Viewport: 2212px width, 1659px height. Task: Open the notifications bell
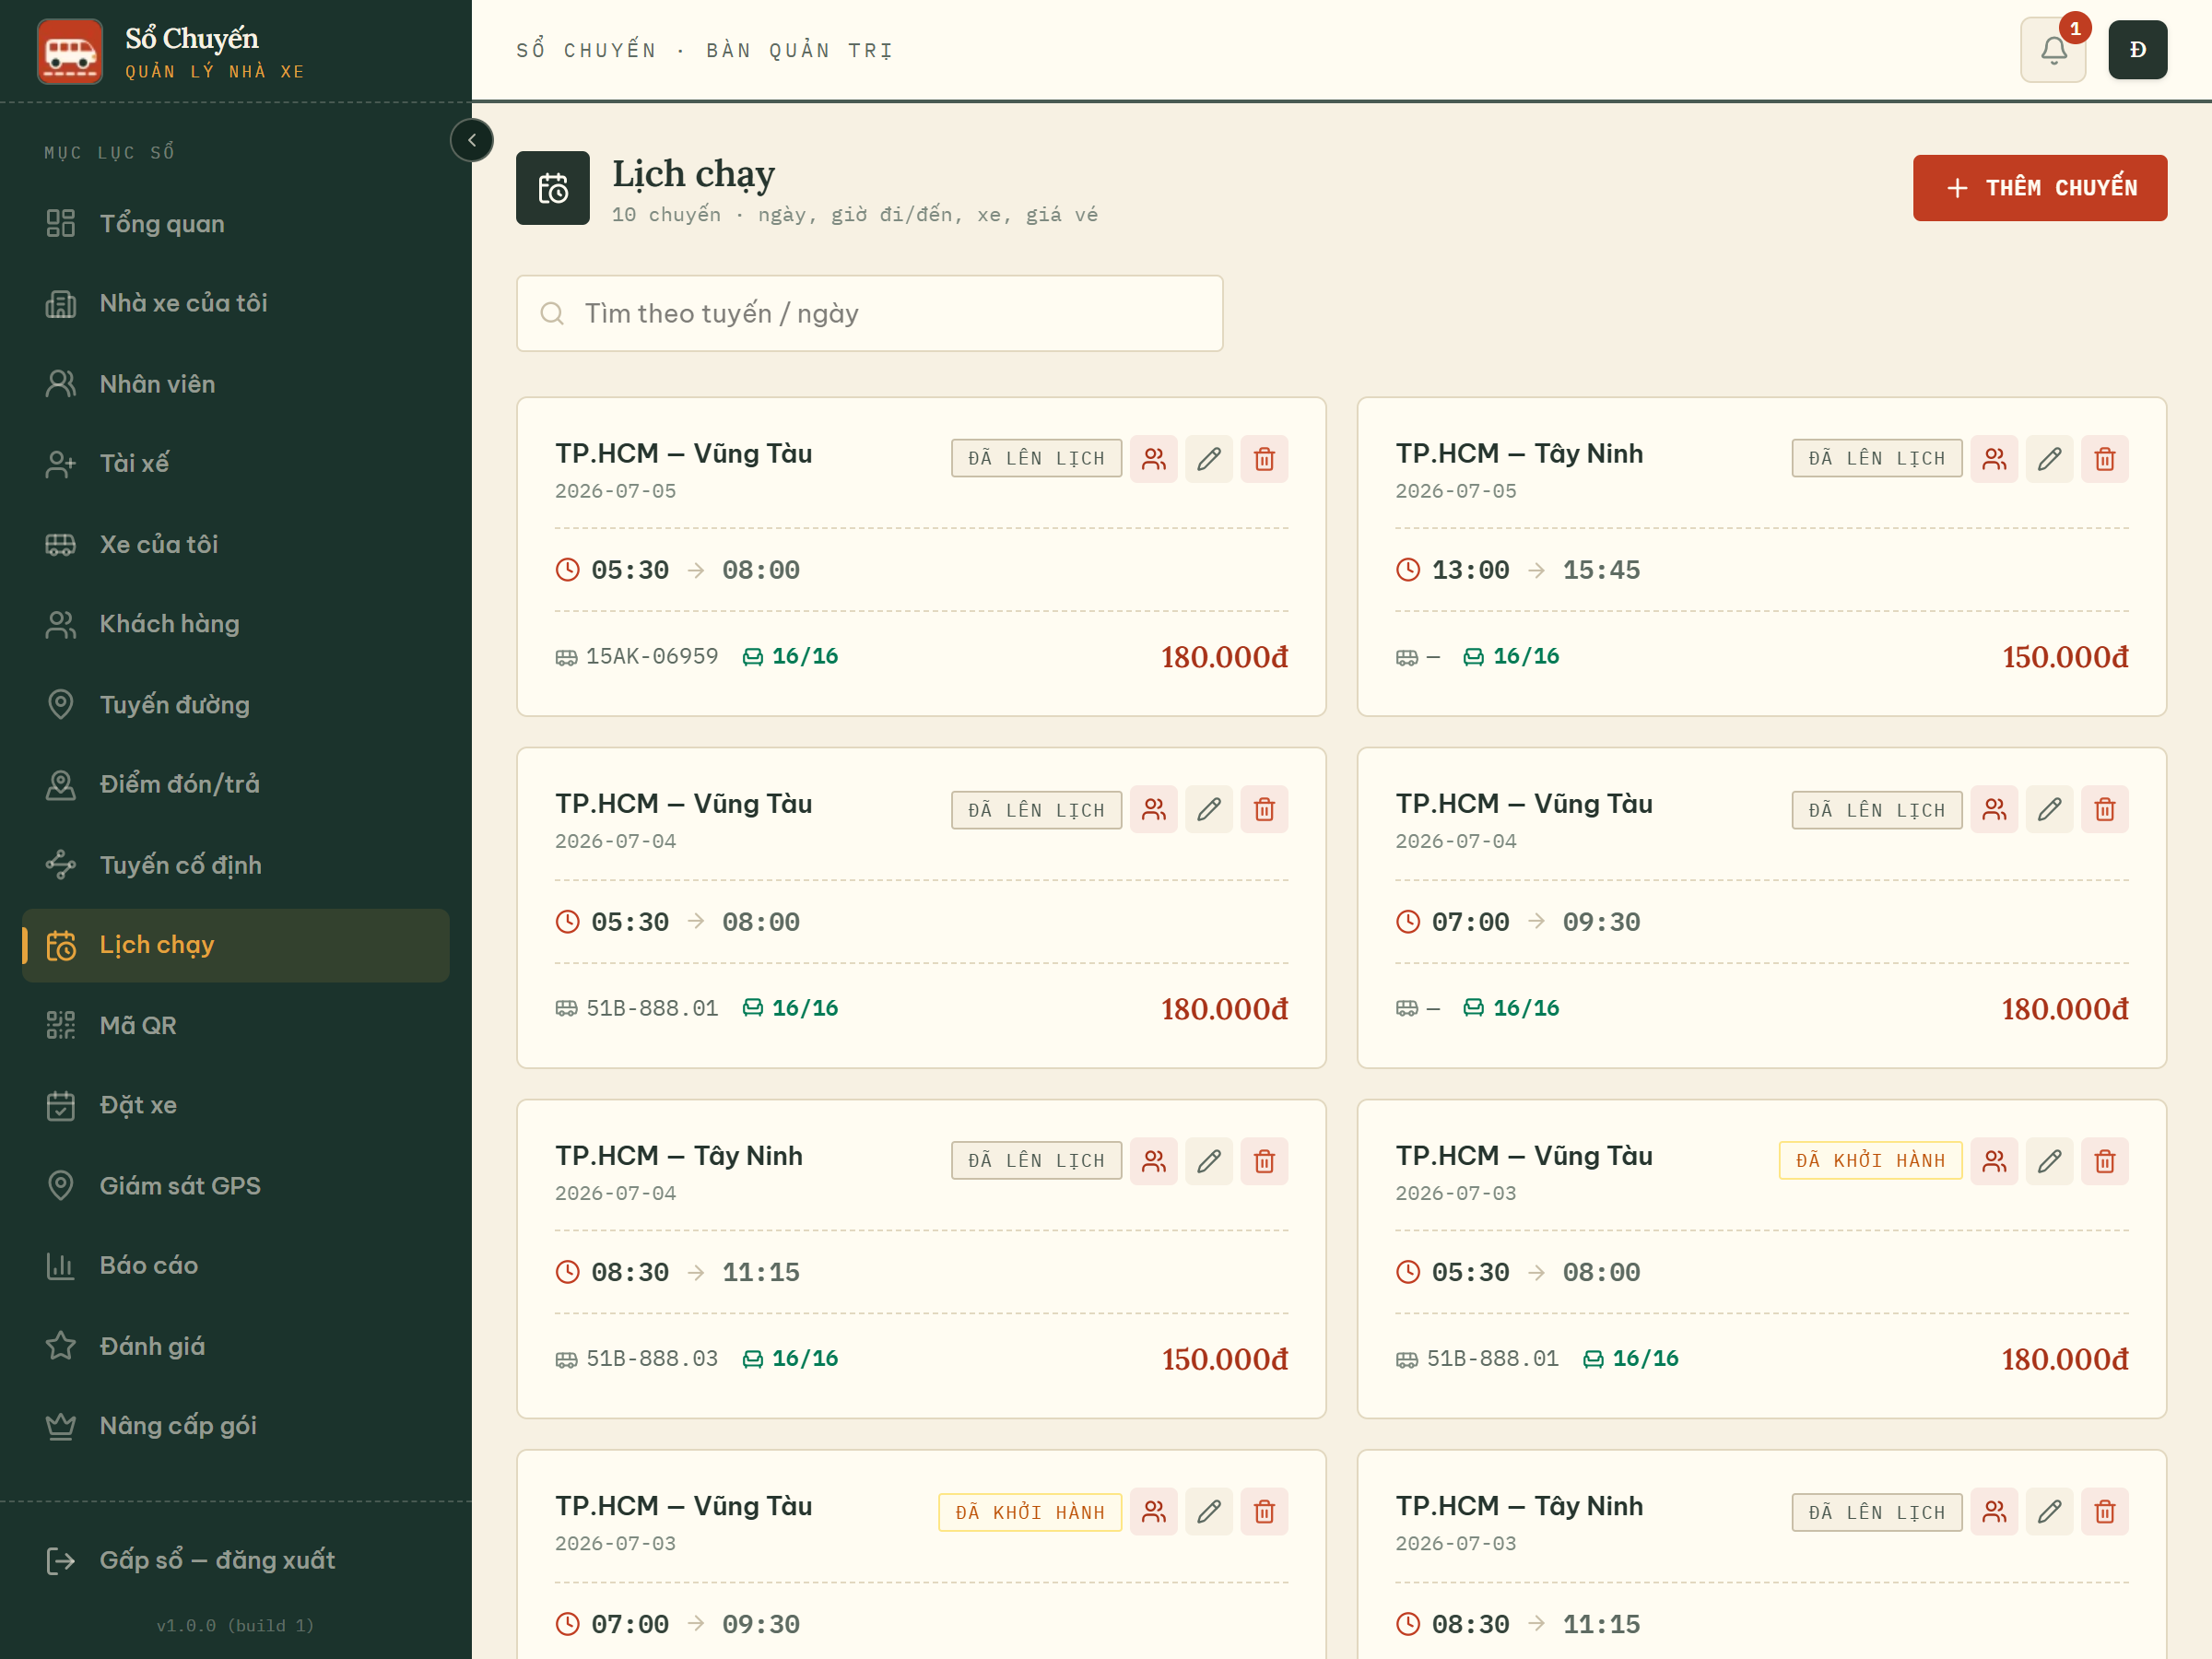click(2053, 50)
